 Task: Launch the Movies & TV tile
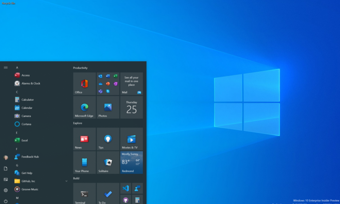tap(131, 139)
